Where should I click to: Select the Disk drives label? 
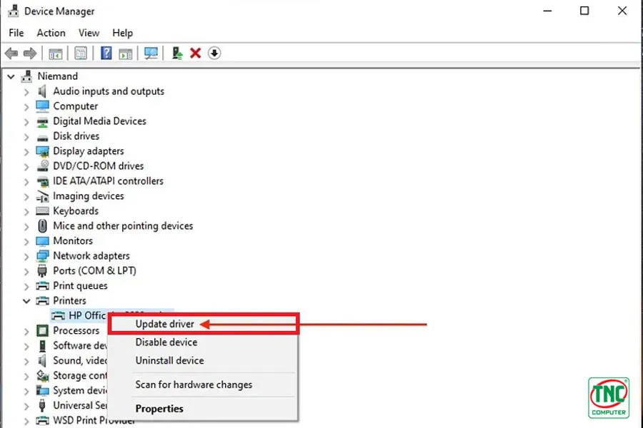click(76, 136)
